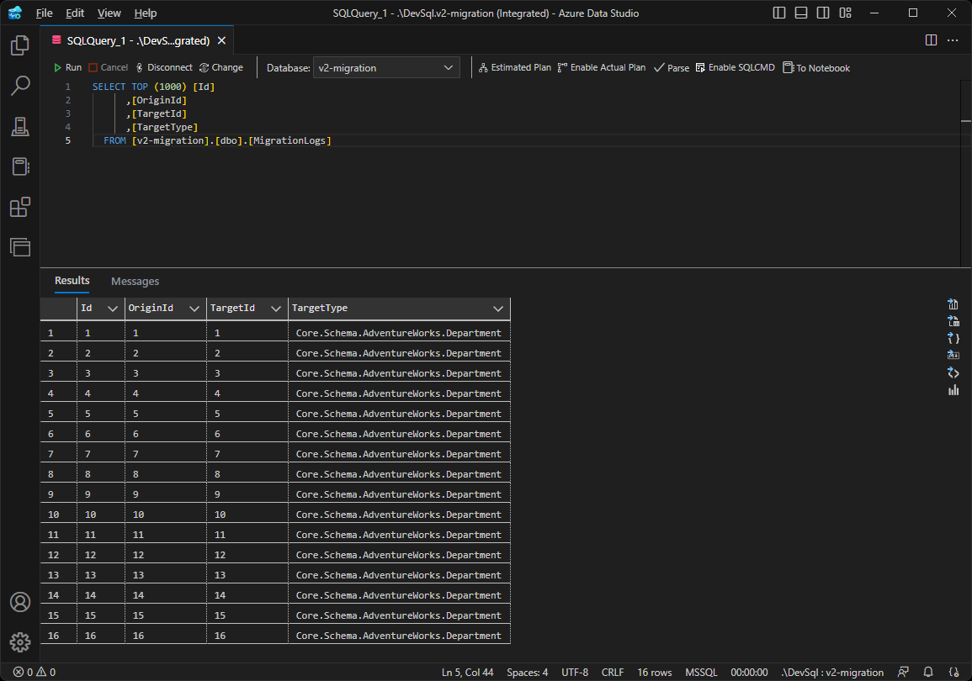Click UTF-8 encoding in status bar

point(575,673)
